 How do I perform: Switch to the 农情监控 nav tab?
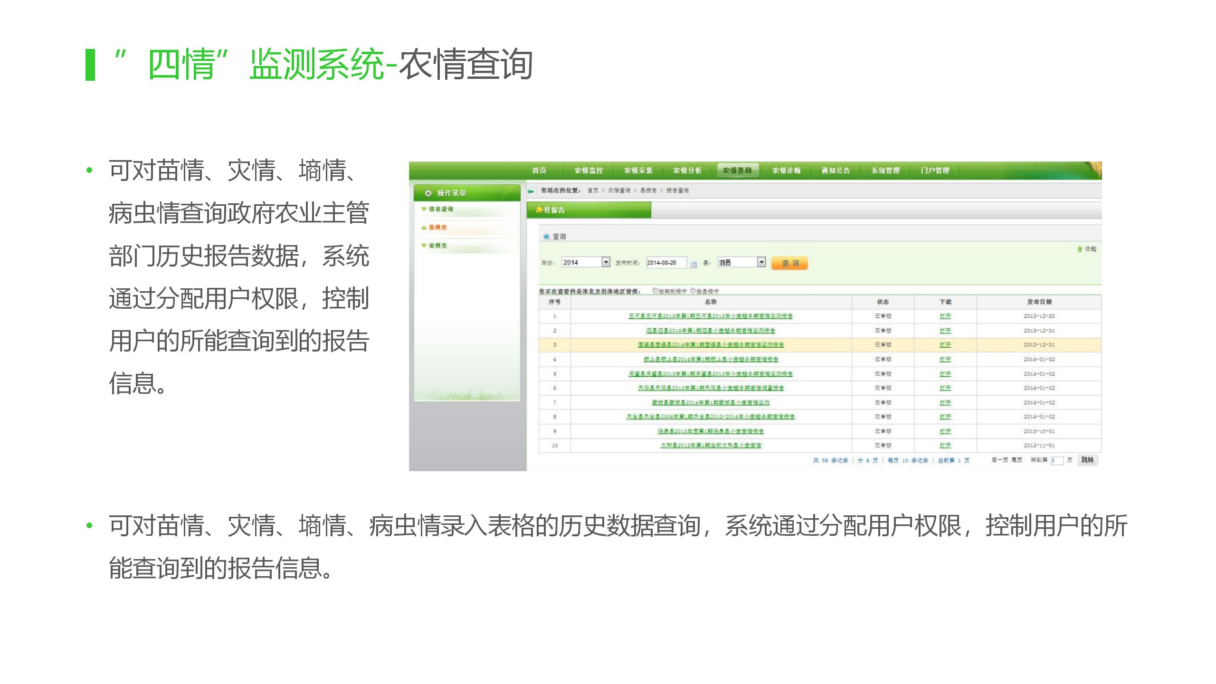(589, 171)
